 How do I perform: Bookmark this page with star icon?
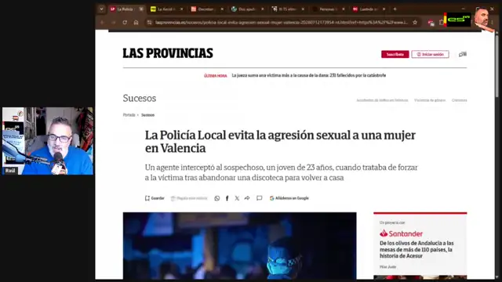[415, 23]
